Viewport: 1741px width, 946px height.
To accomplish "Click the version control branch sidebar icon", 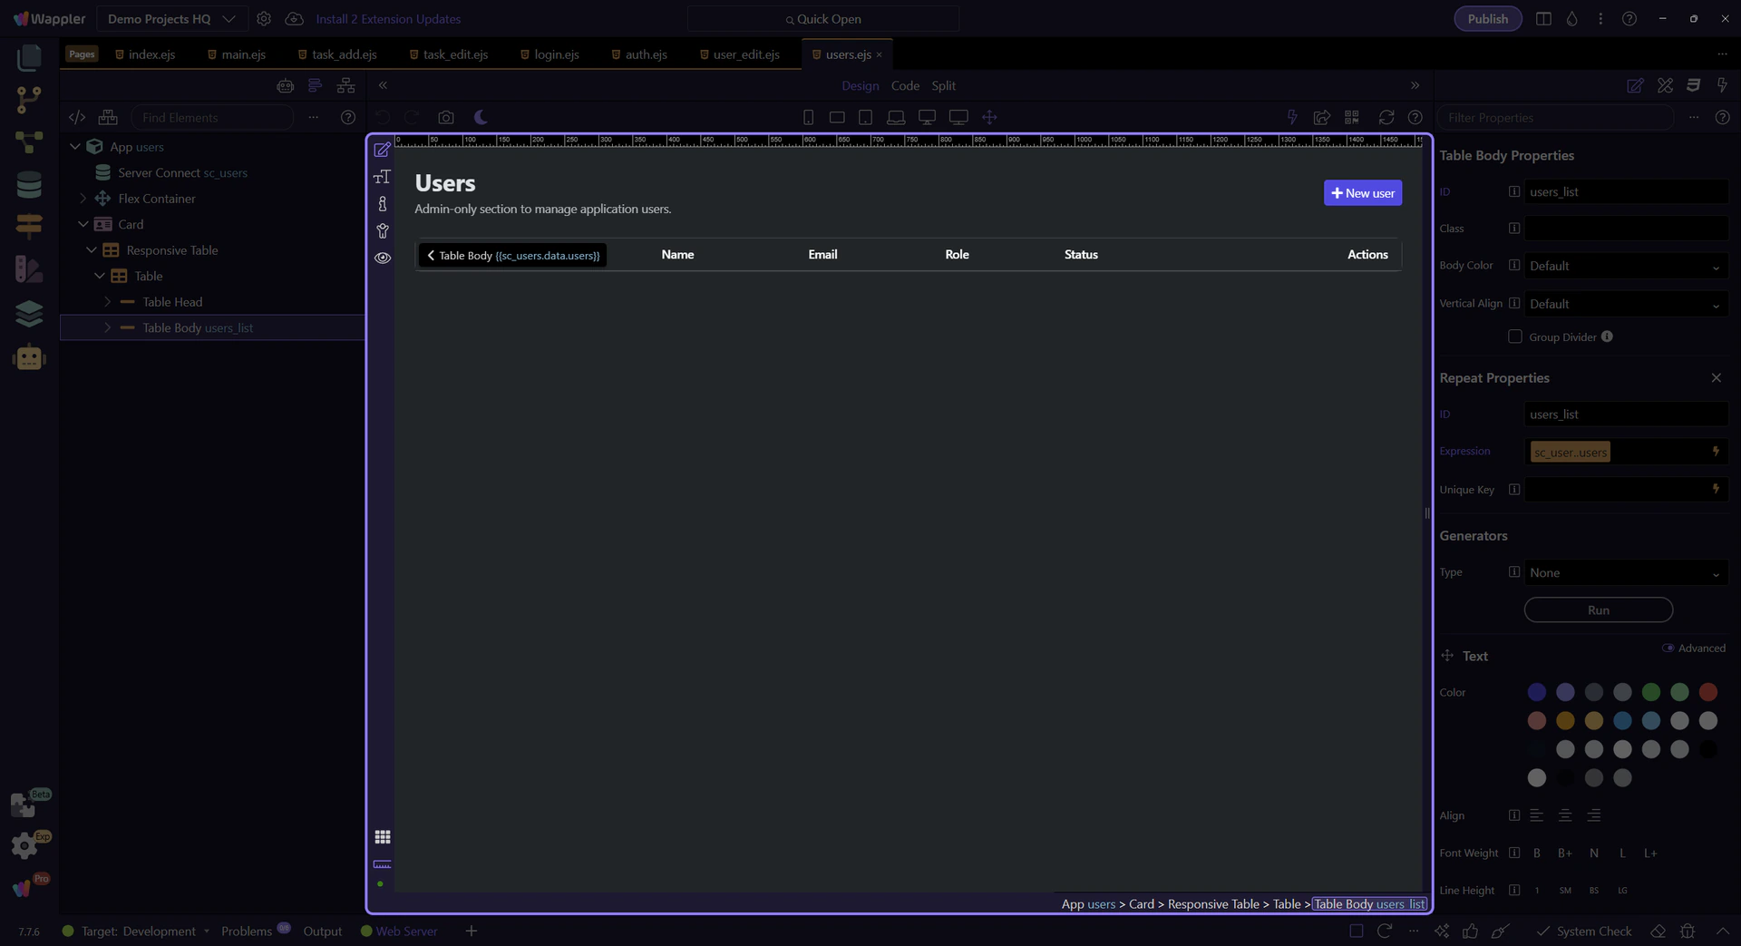I will click(29, 100).
